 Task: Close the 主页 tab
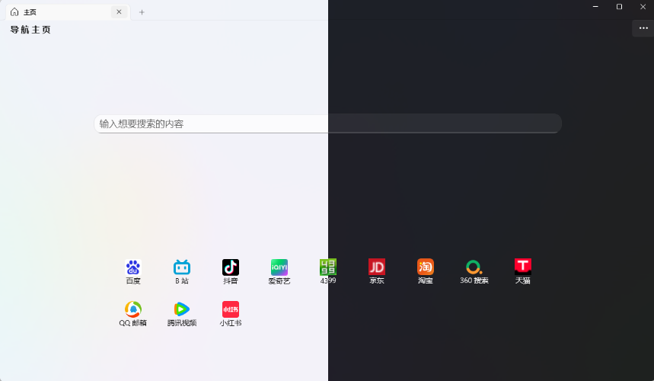coord(119,11)
